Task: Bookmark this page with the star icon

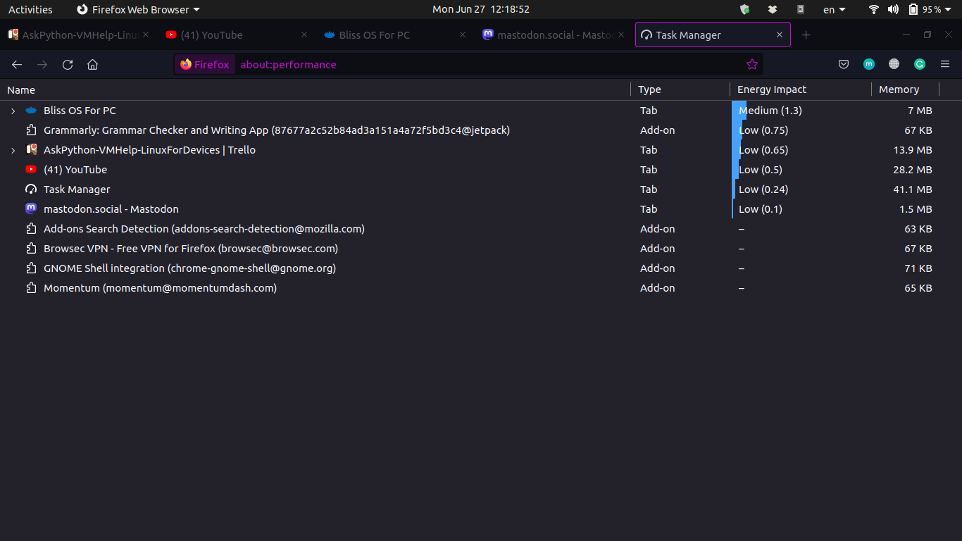Action: [751, 65]
